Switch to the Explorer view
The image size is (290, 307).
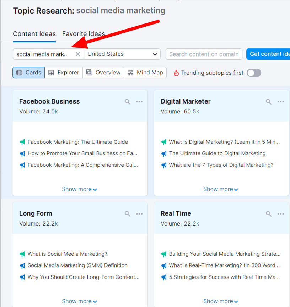click(63, 72)
